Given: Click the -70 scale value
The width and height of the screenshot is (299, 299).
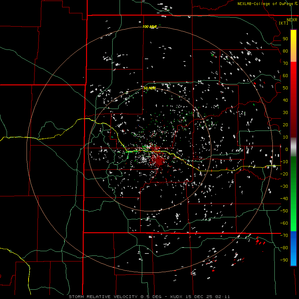Looking at the screenshot, I should tap(284, 236).
